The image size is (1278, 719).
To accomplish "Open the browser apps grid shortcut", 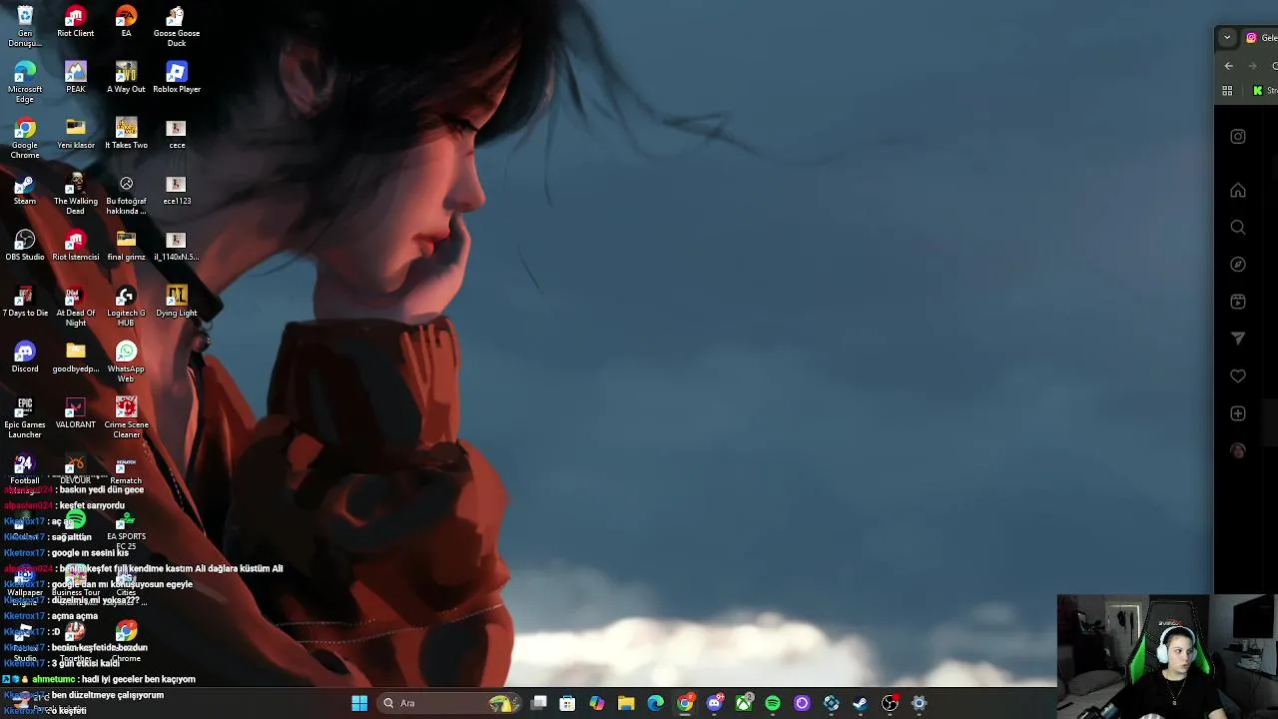I will point(1227,91).
